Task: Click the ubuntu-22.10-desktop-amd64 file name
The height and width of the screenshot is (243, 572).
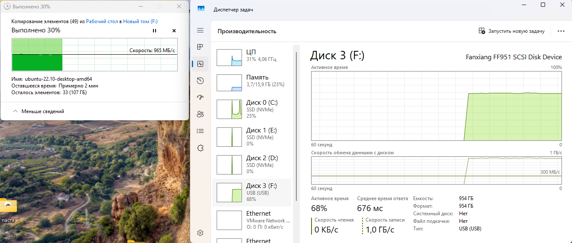Action: (59, 79)
